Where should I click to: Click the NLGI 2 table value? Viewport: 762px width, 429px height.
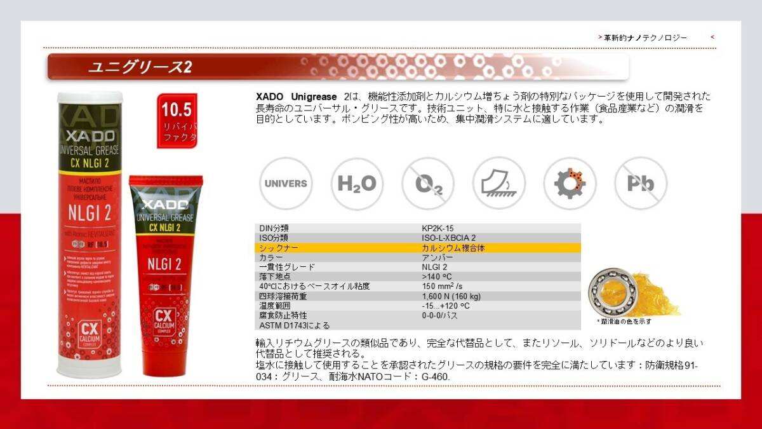[434, 267]
